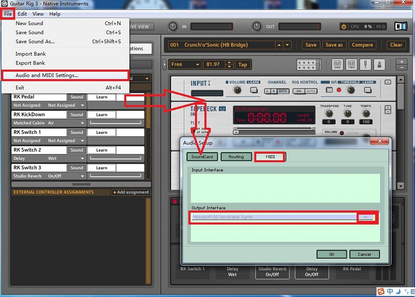415x297 pixels.
Task: Open the metronome tool
Action: (379, 64)
